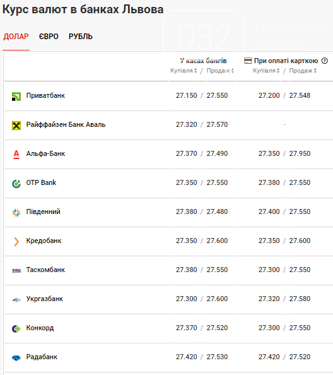Click the У касах банків column header

203,61
